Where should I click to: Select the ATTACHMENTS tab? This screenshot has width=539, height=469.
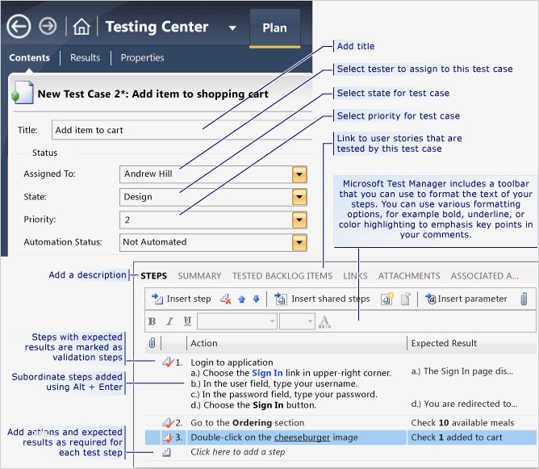click(x=409, y=276)
